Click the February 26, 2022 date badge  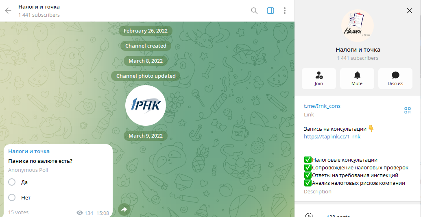pyautogui.click(x=146, y=31)
